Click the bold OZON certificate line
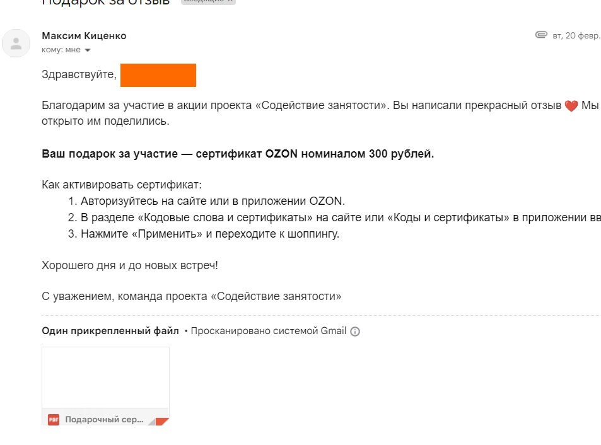 click(x=238, y=154)
